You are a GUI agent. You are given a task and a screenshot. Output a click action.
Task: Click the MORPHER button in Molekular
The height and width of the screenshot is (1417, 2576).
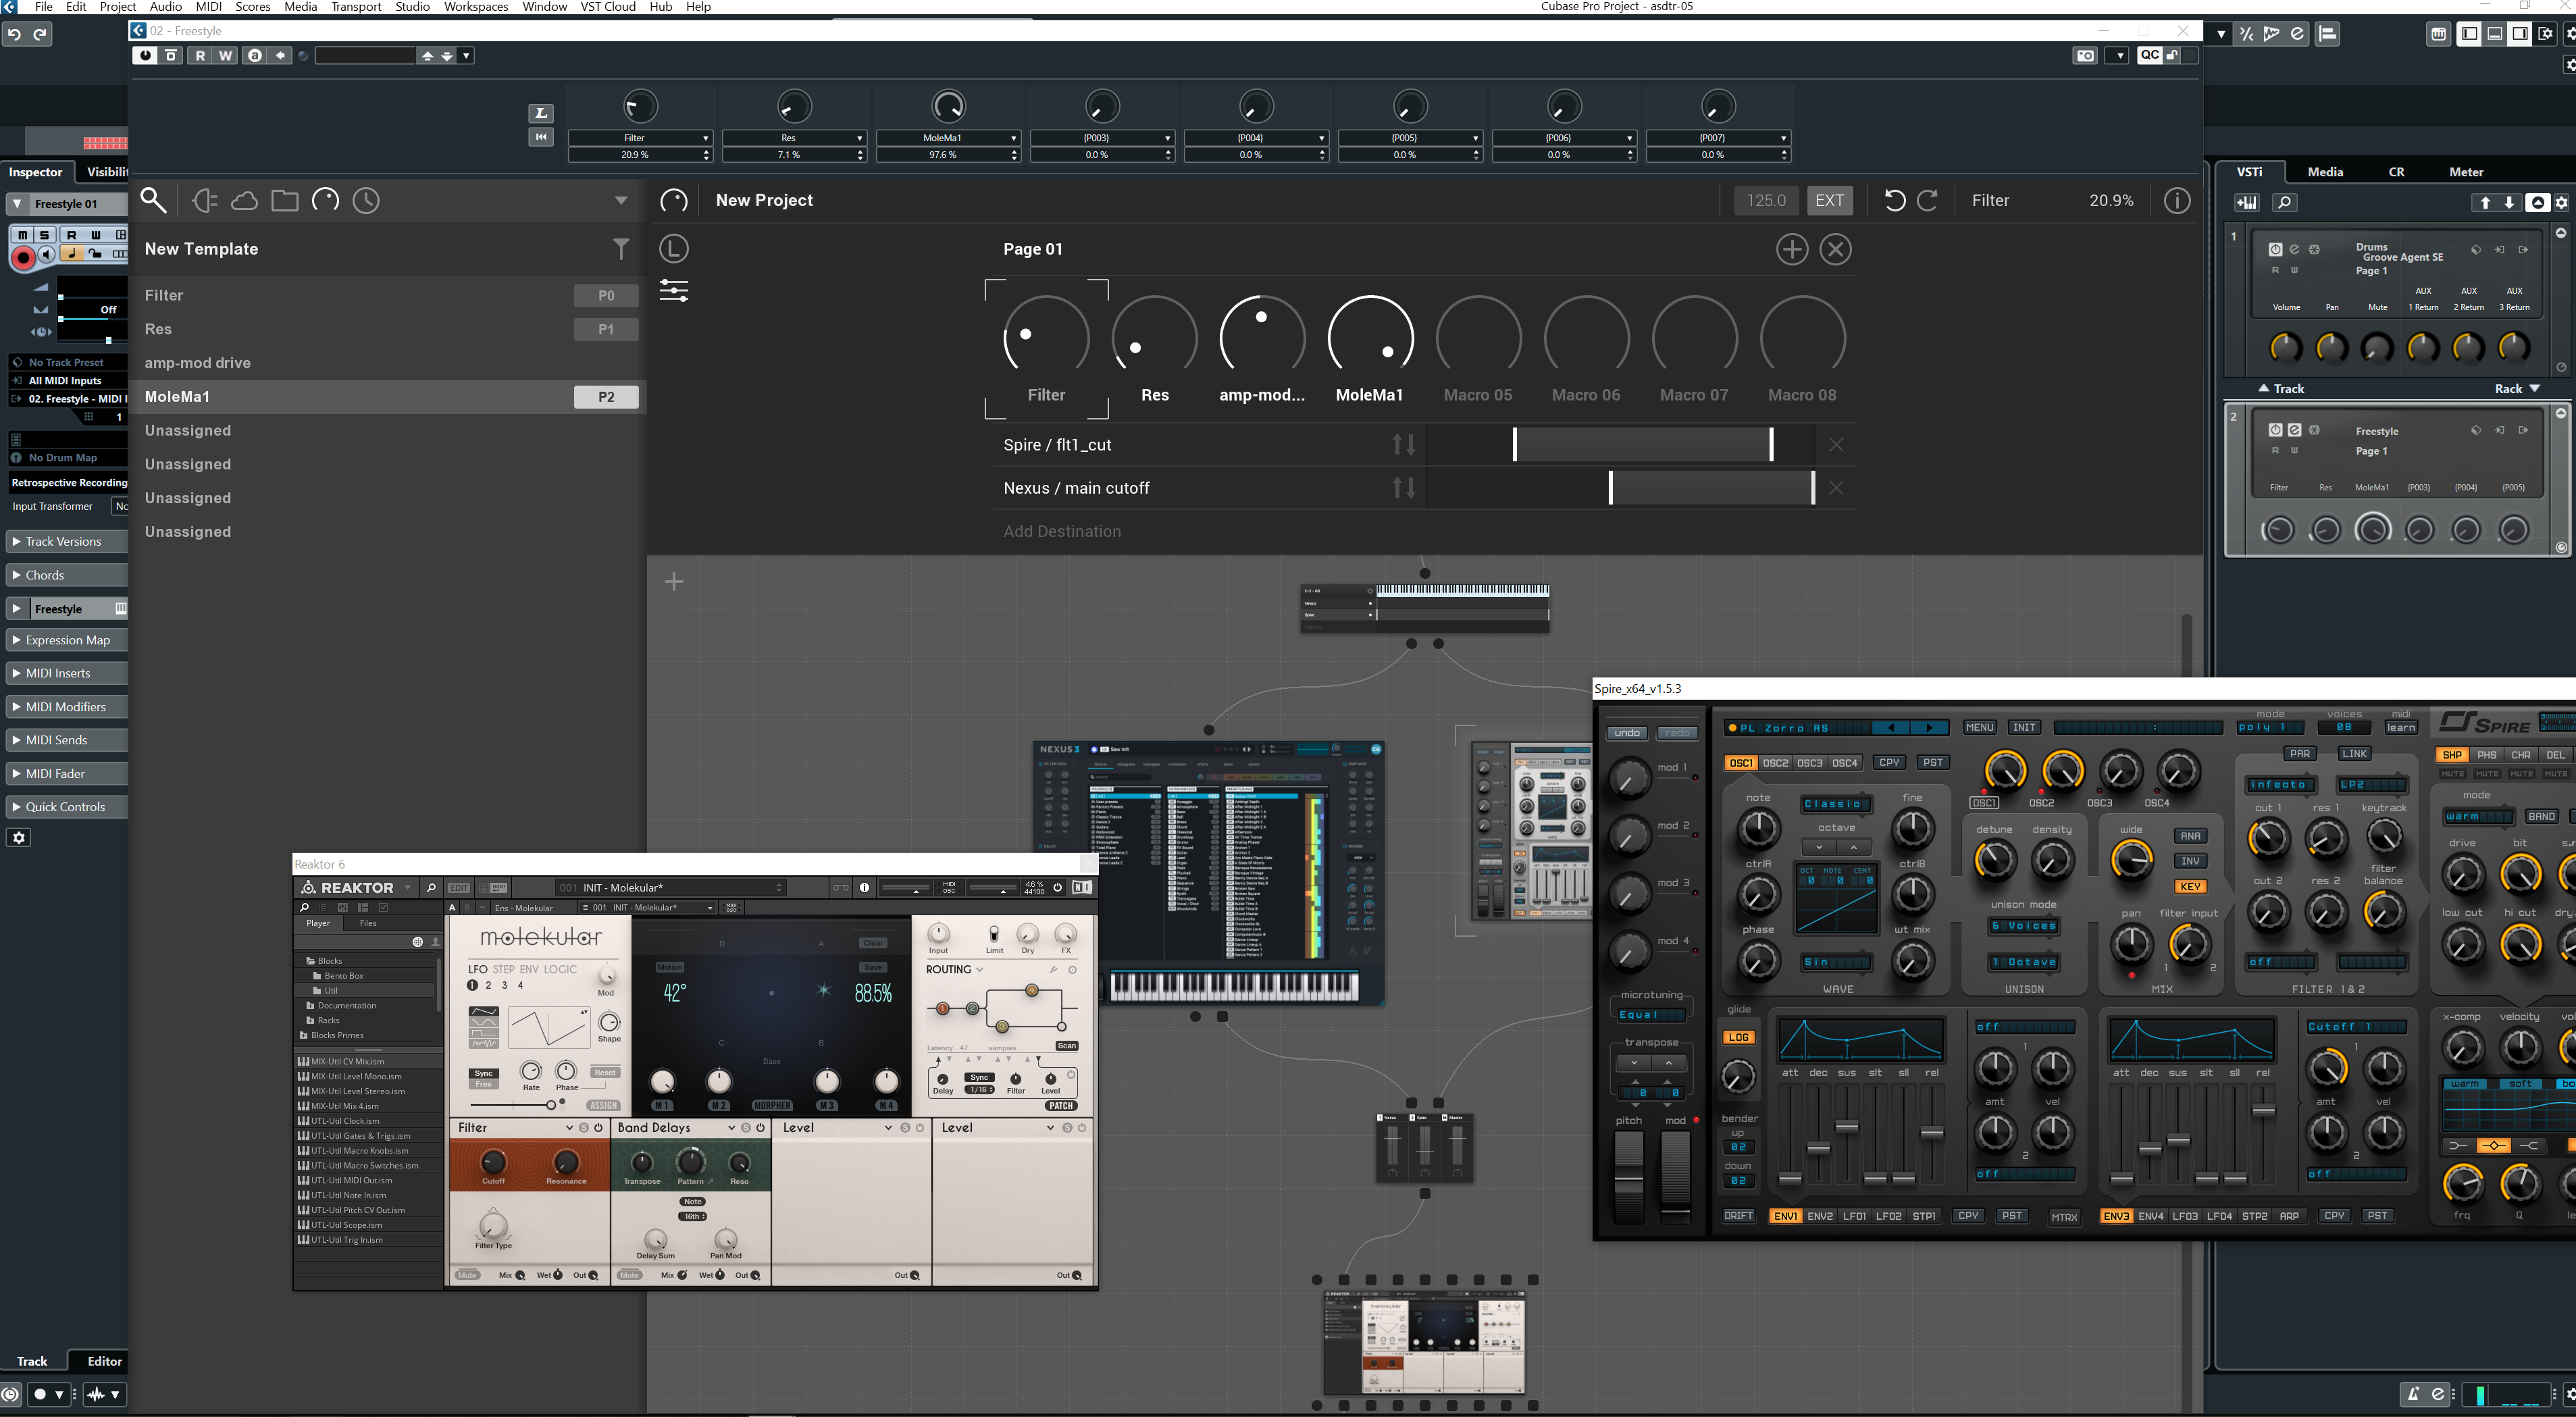point(772,1106)
